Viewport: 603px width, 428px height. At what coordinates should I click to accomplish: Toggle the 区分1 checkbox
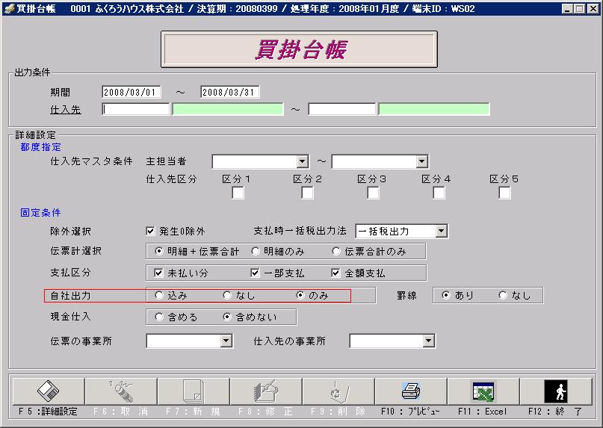238,193
